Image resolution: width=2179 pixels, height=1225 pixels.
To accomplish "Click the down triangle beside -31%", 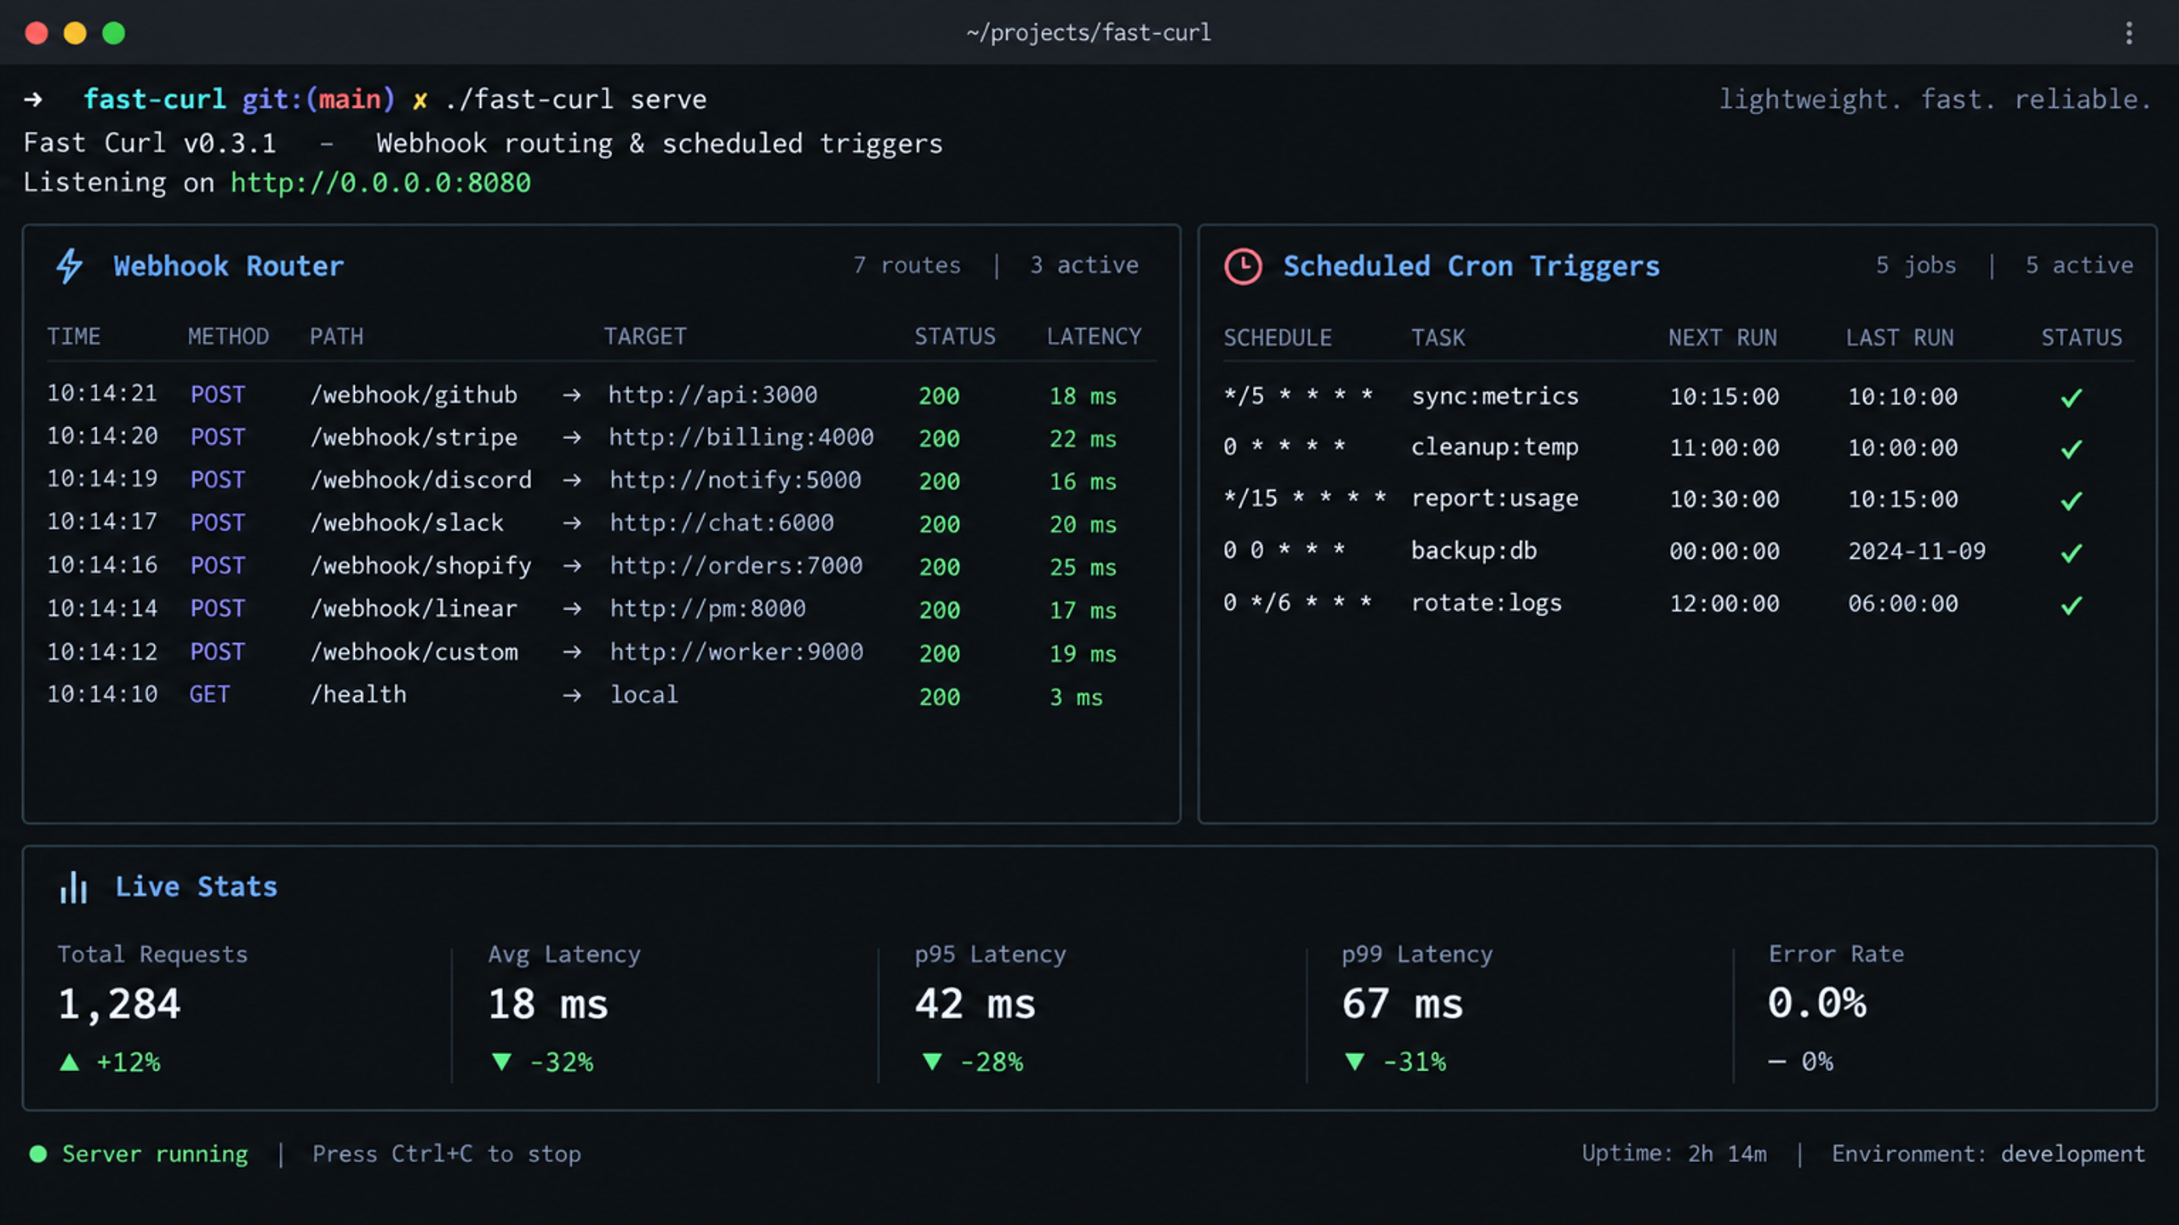I will point(1355,1062).
